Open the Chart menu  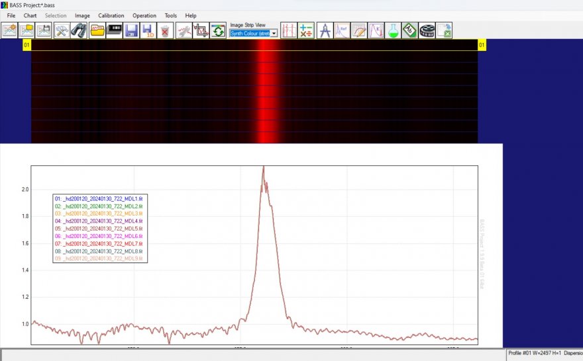pos(30,15)
